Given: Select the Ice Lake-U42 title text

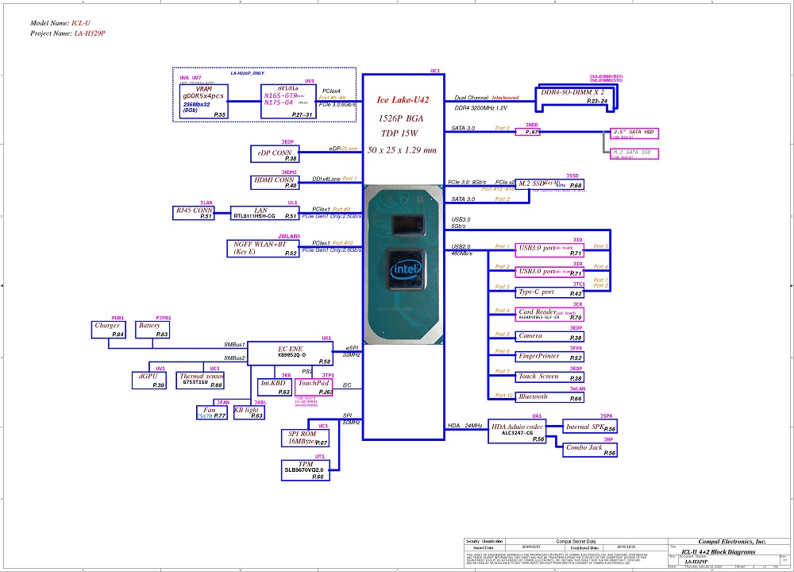Looking at the screenshot, I should [x=402, y=101].
